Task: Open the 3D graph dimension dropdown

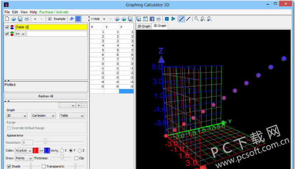Action: (x=17, y=115)
